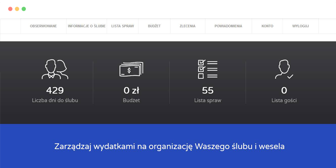This screenshot has height=168, width=336.
Task: Click the 0 zł budget amount
Action: tap(131, 90)
